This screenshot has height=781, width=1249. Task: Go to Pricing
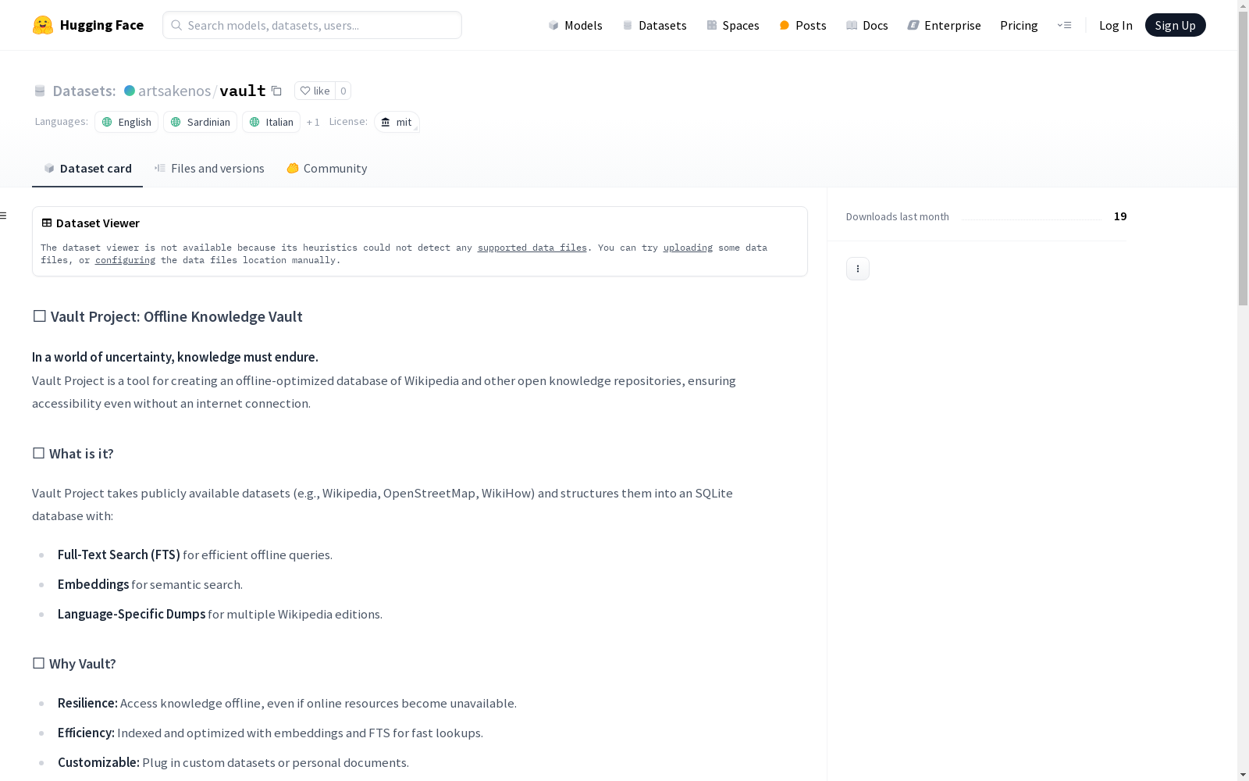tap(1019, 25)
